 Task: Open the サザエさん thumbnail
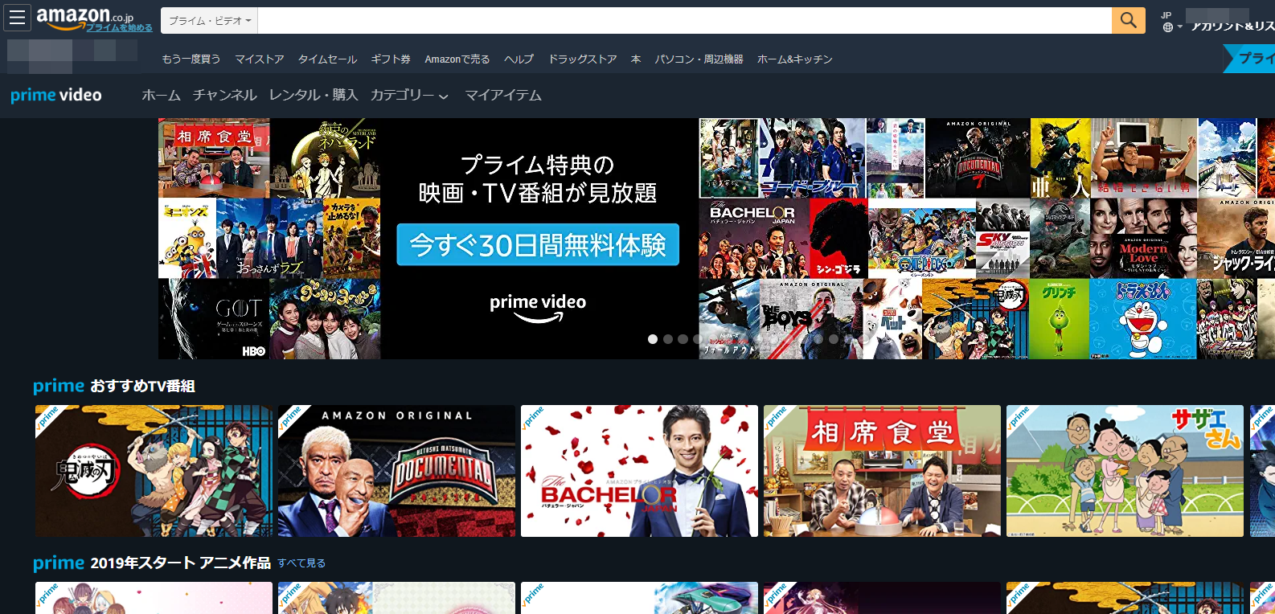[x=1125, y=470]
